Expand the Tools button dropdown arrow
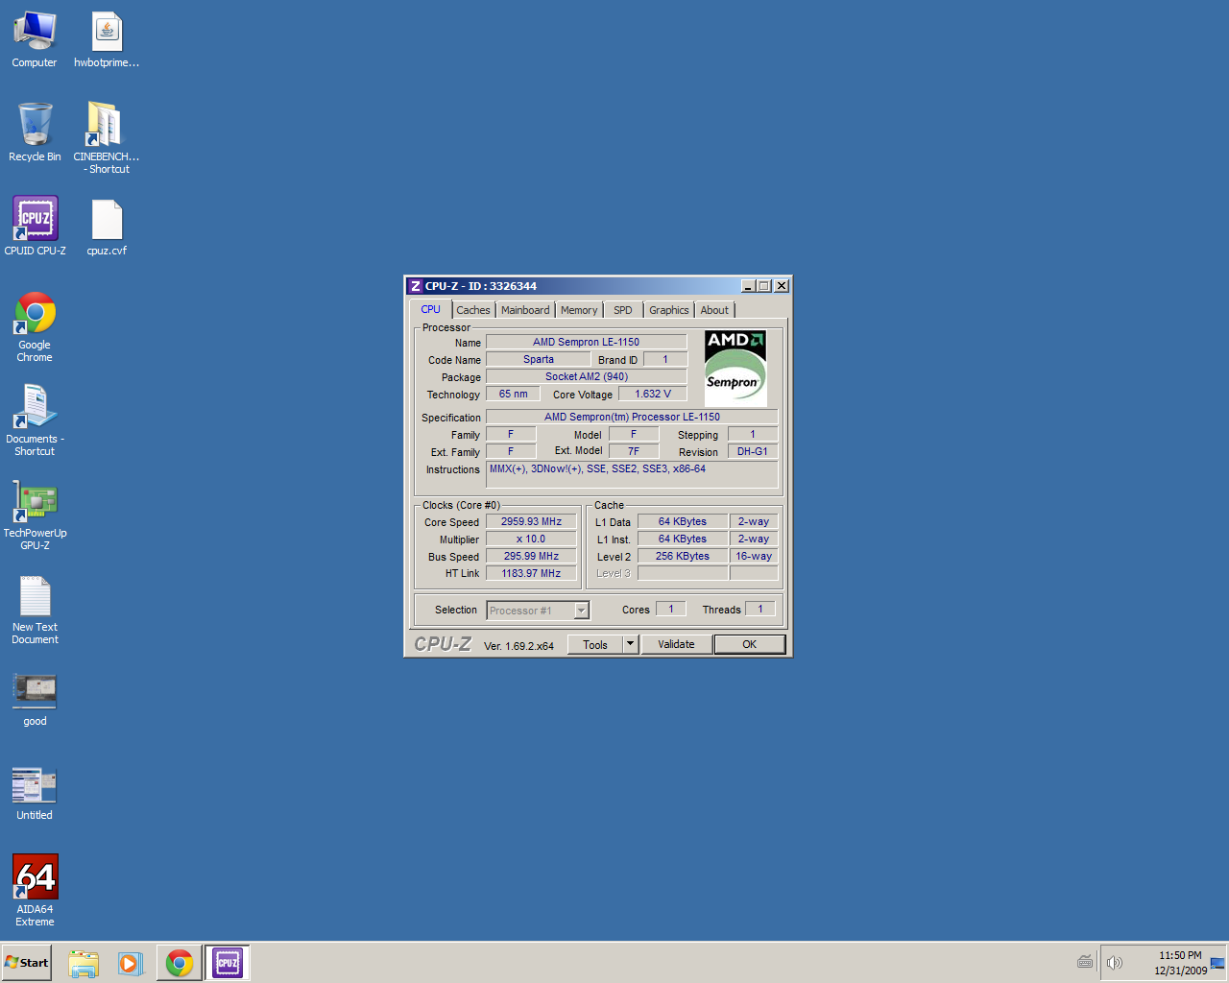 [631, 644]
